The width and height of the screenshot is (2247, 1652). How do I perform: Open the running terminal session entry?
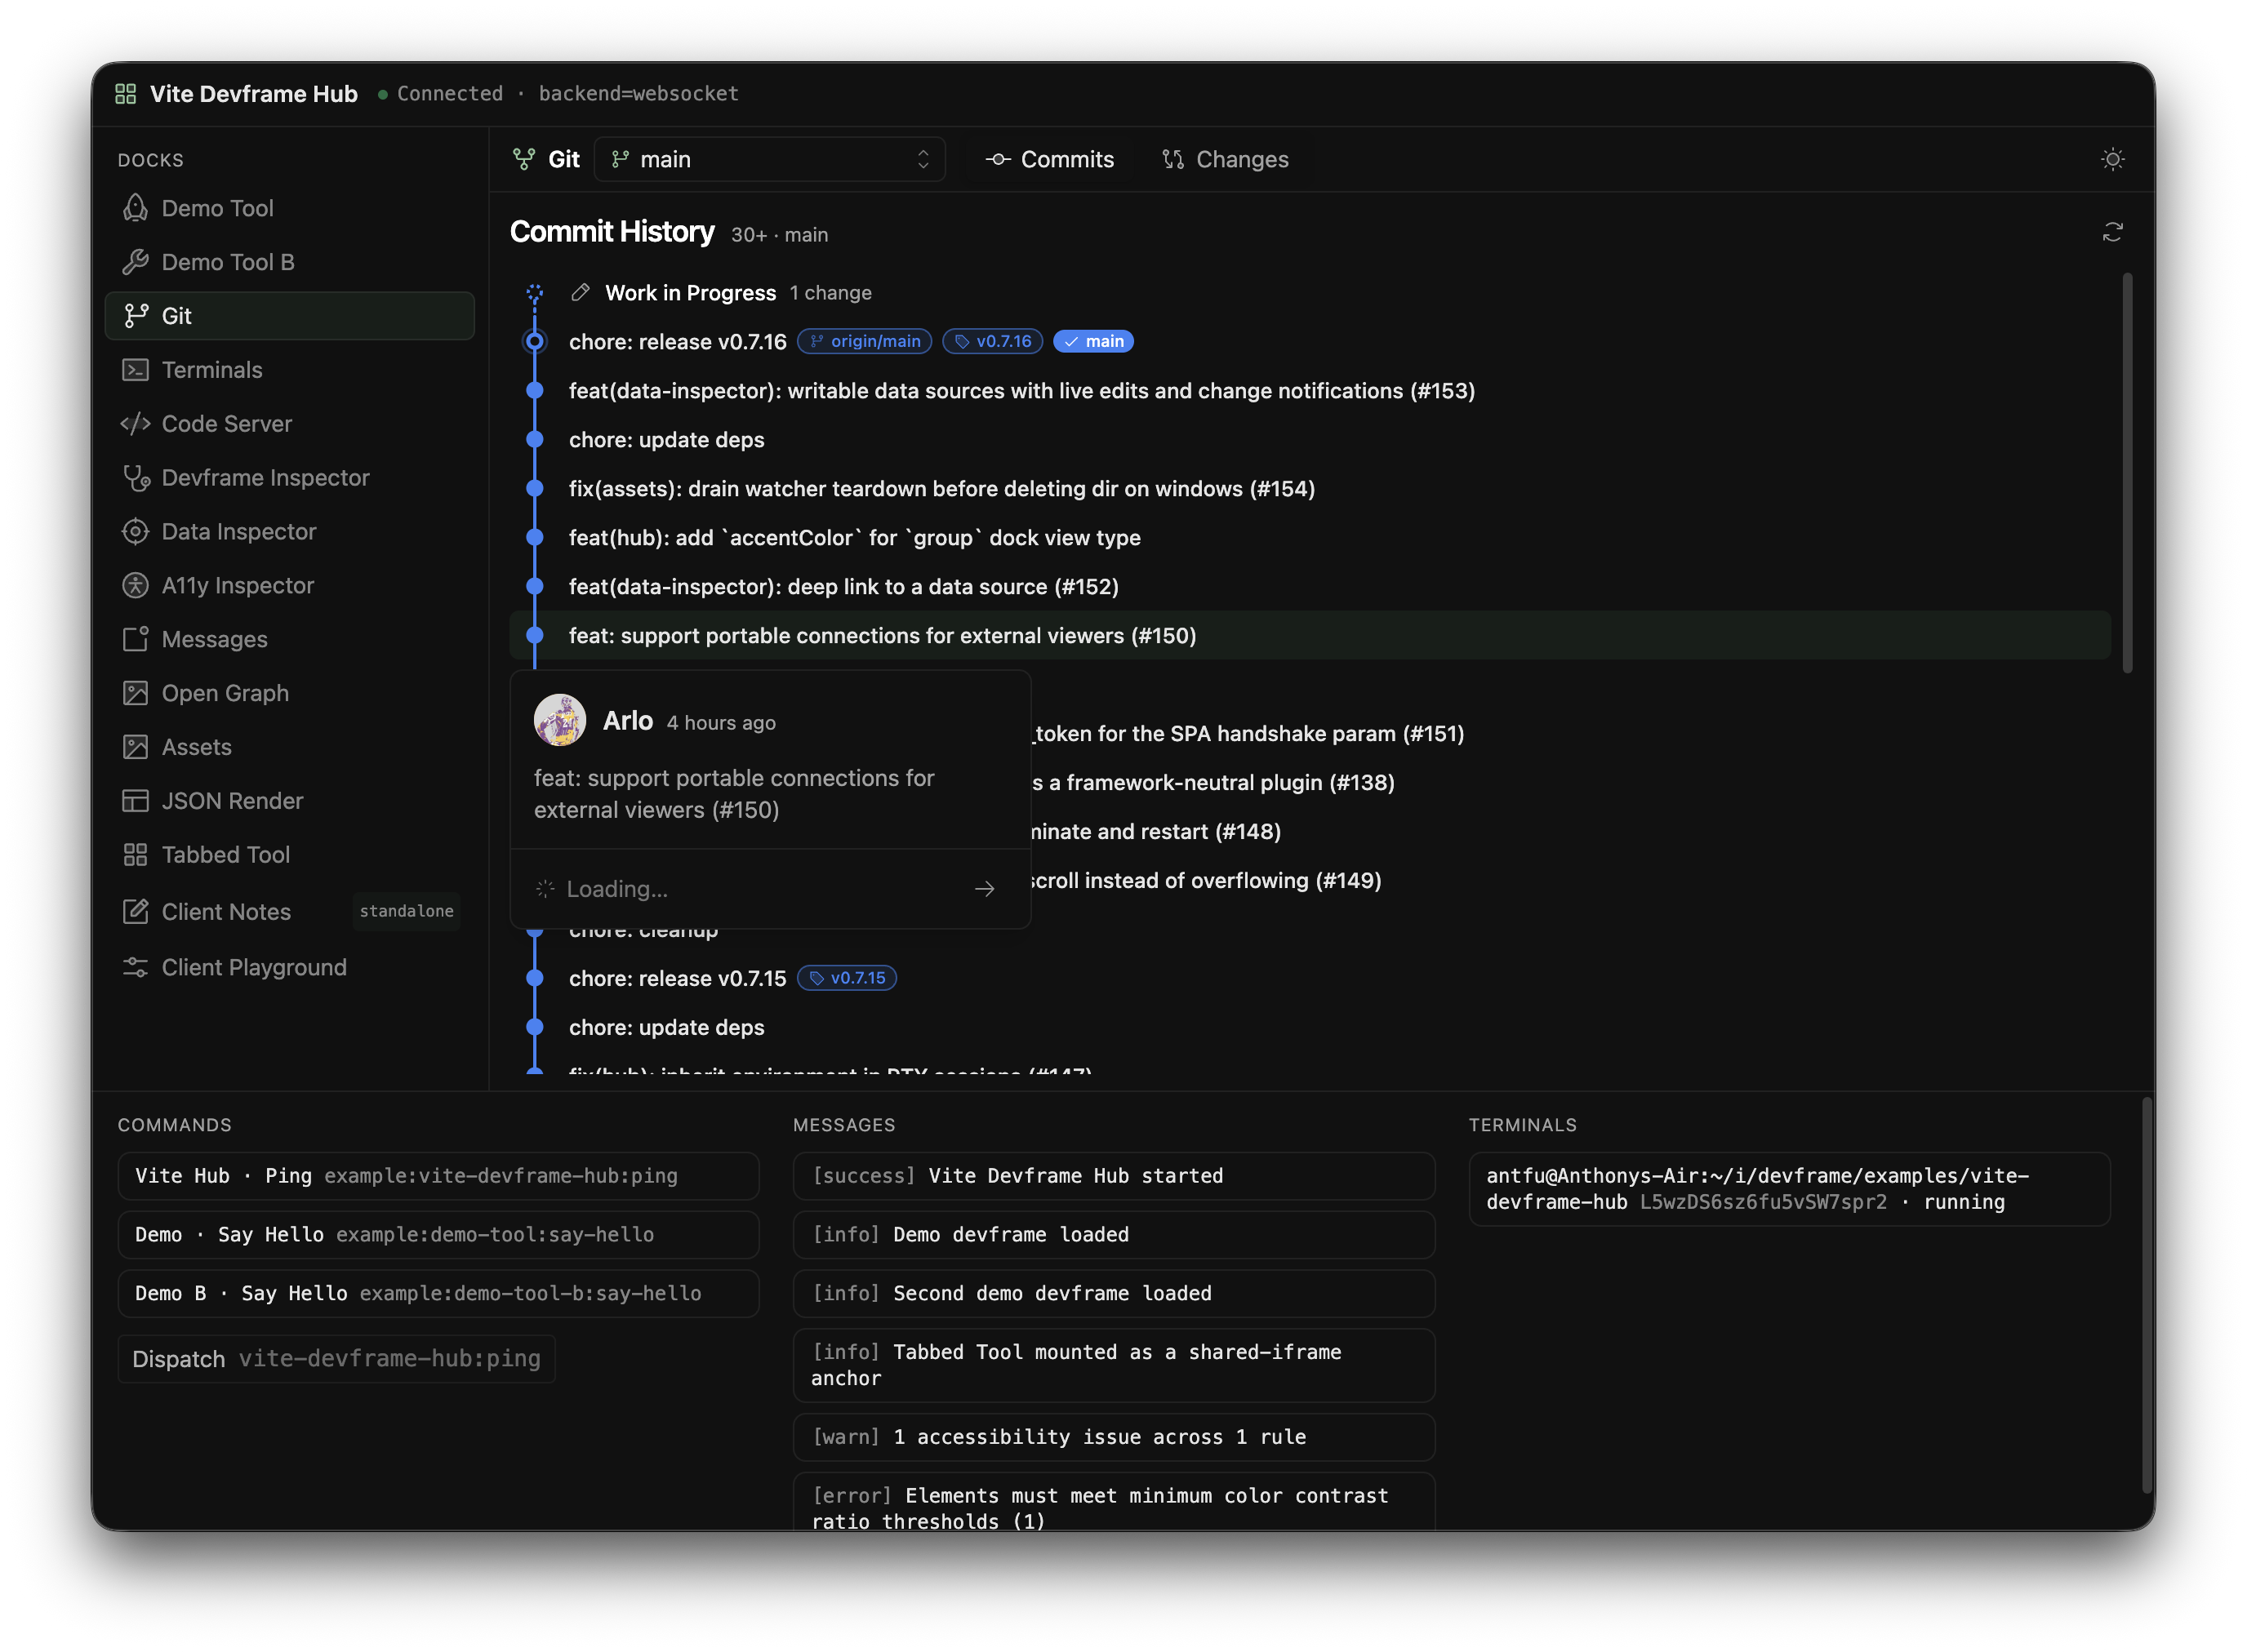pos(1789,1189)
